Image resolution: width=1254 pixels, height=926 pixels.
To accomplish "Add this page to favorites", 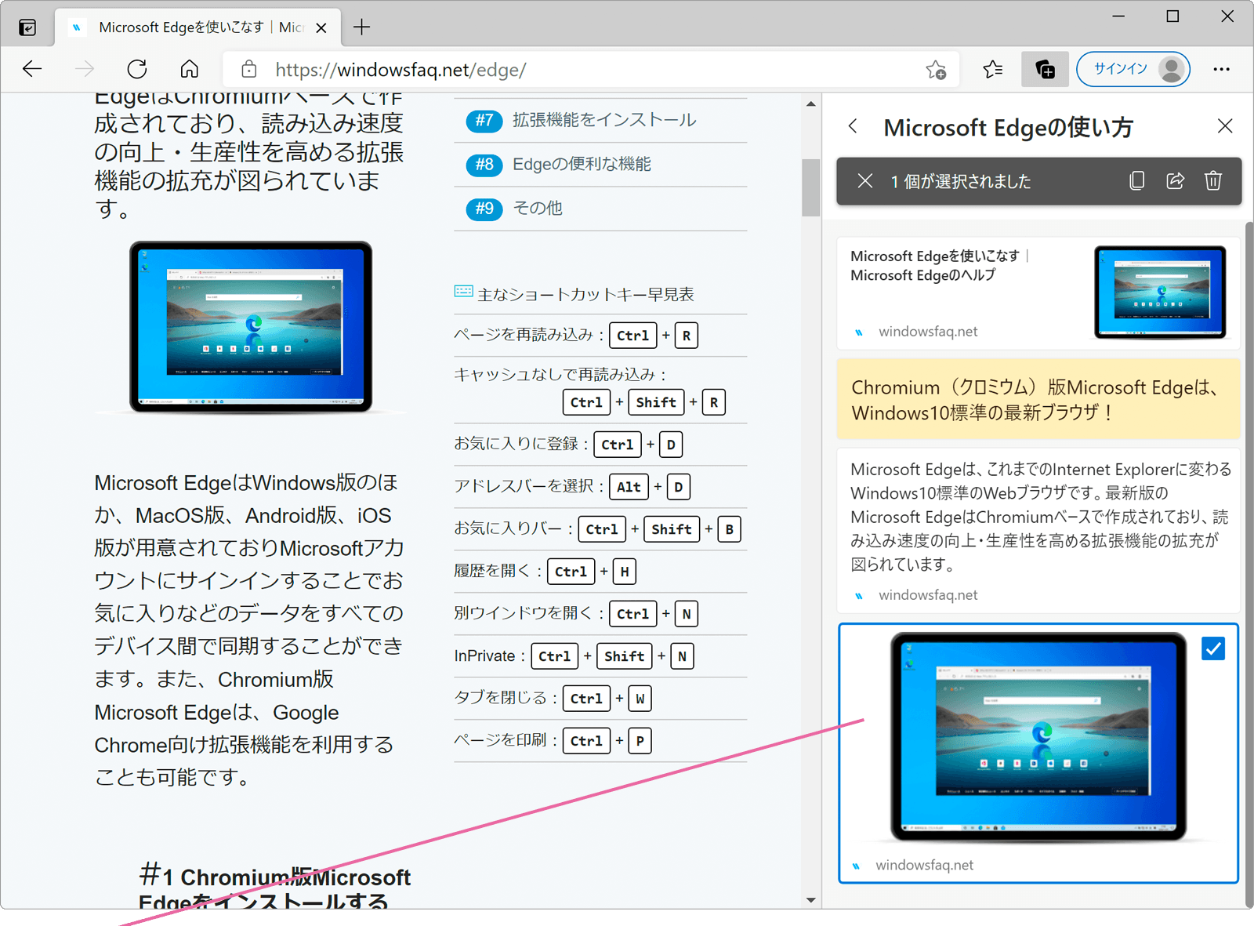I will [936, 70].
